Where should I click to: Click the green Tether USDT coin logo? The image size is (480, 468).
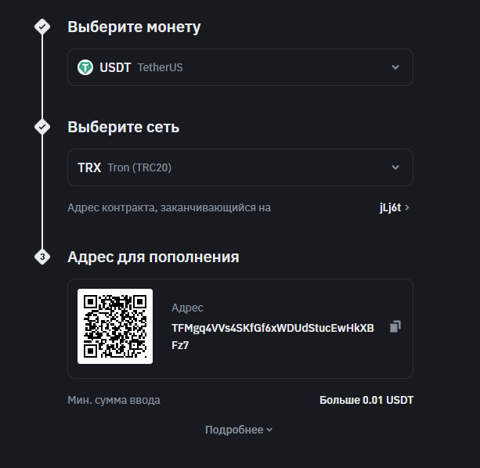(85, 67)
